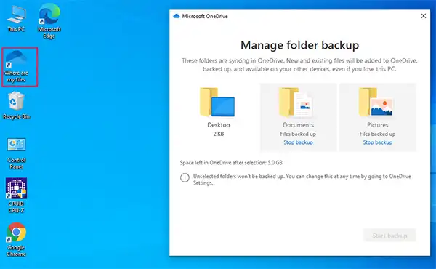Open the Recycle Bin icon
436x269 pixels.
point(16,105)
